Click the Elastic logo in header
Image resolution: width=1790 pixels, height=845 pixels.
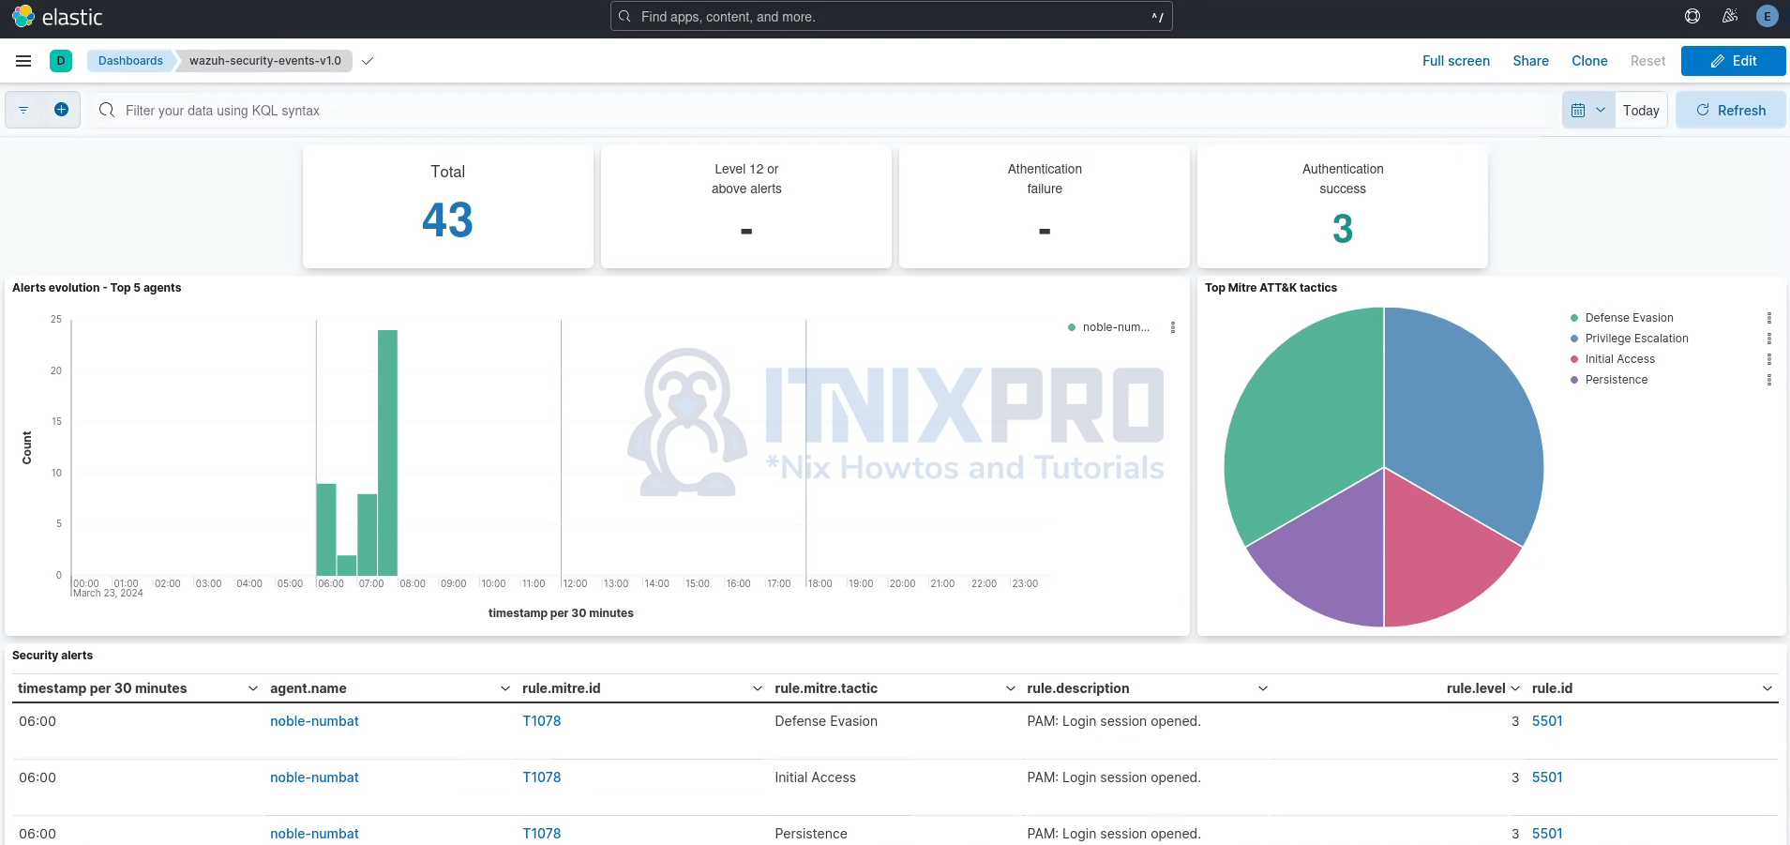click(57, 17)
